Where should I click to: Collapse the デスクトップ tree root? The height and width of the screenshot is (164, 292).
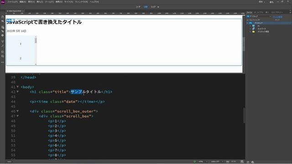(x=248, y=23)
